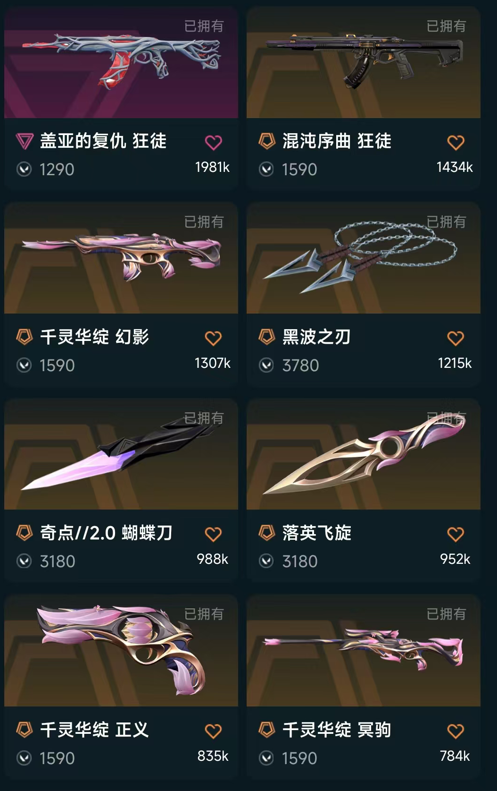Toggle heart on 混沌序曲 狂徒

coord(456,142)
